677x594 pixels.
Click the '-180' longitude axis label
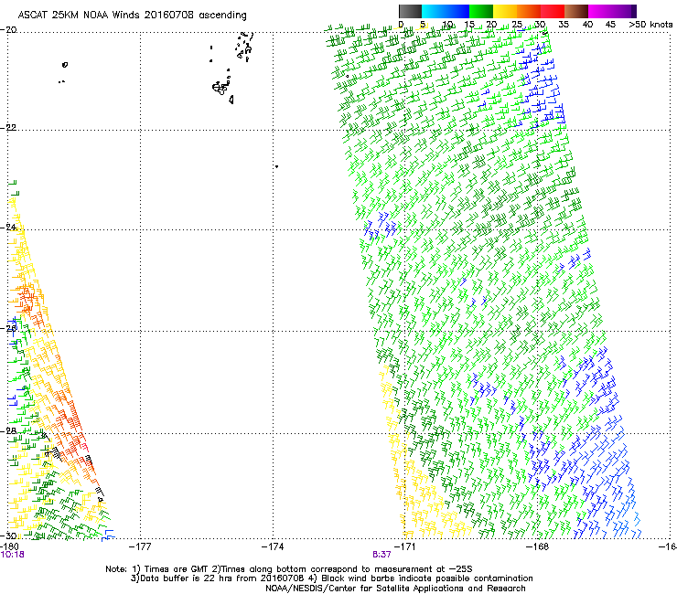tap(9, 546)
